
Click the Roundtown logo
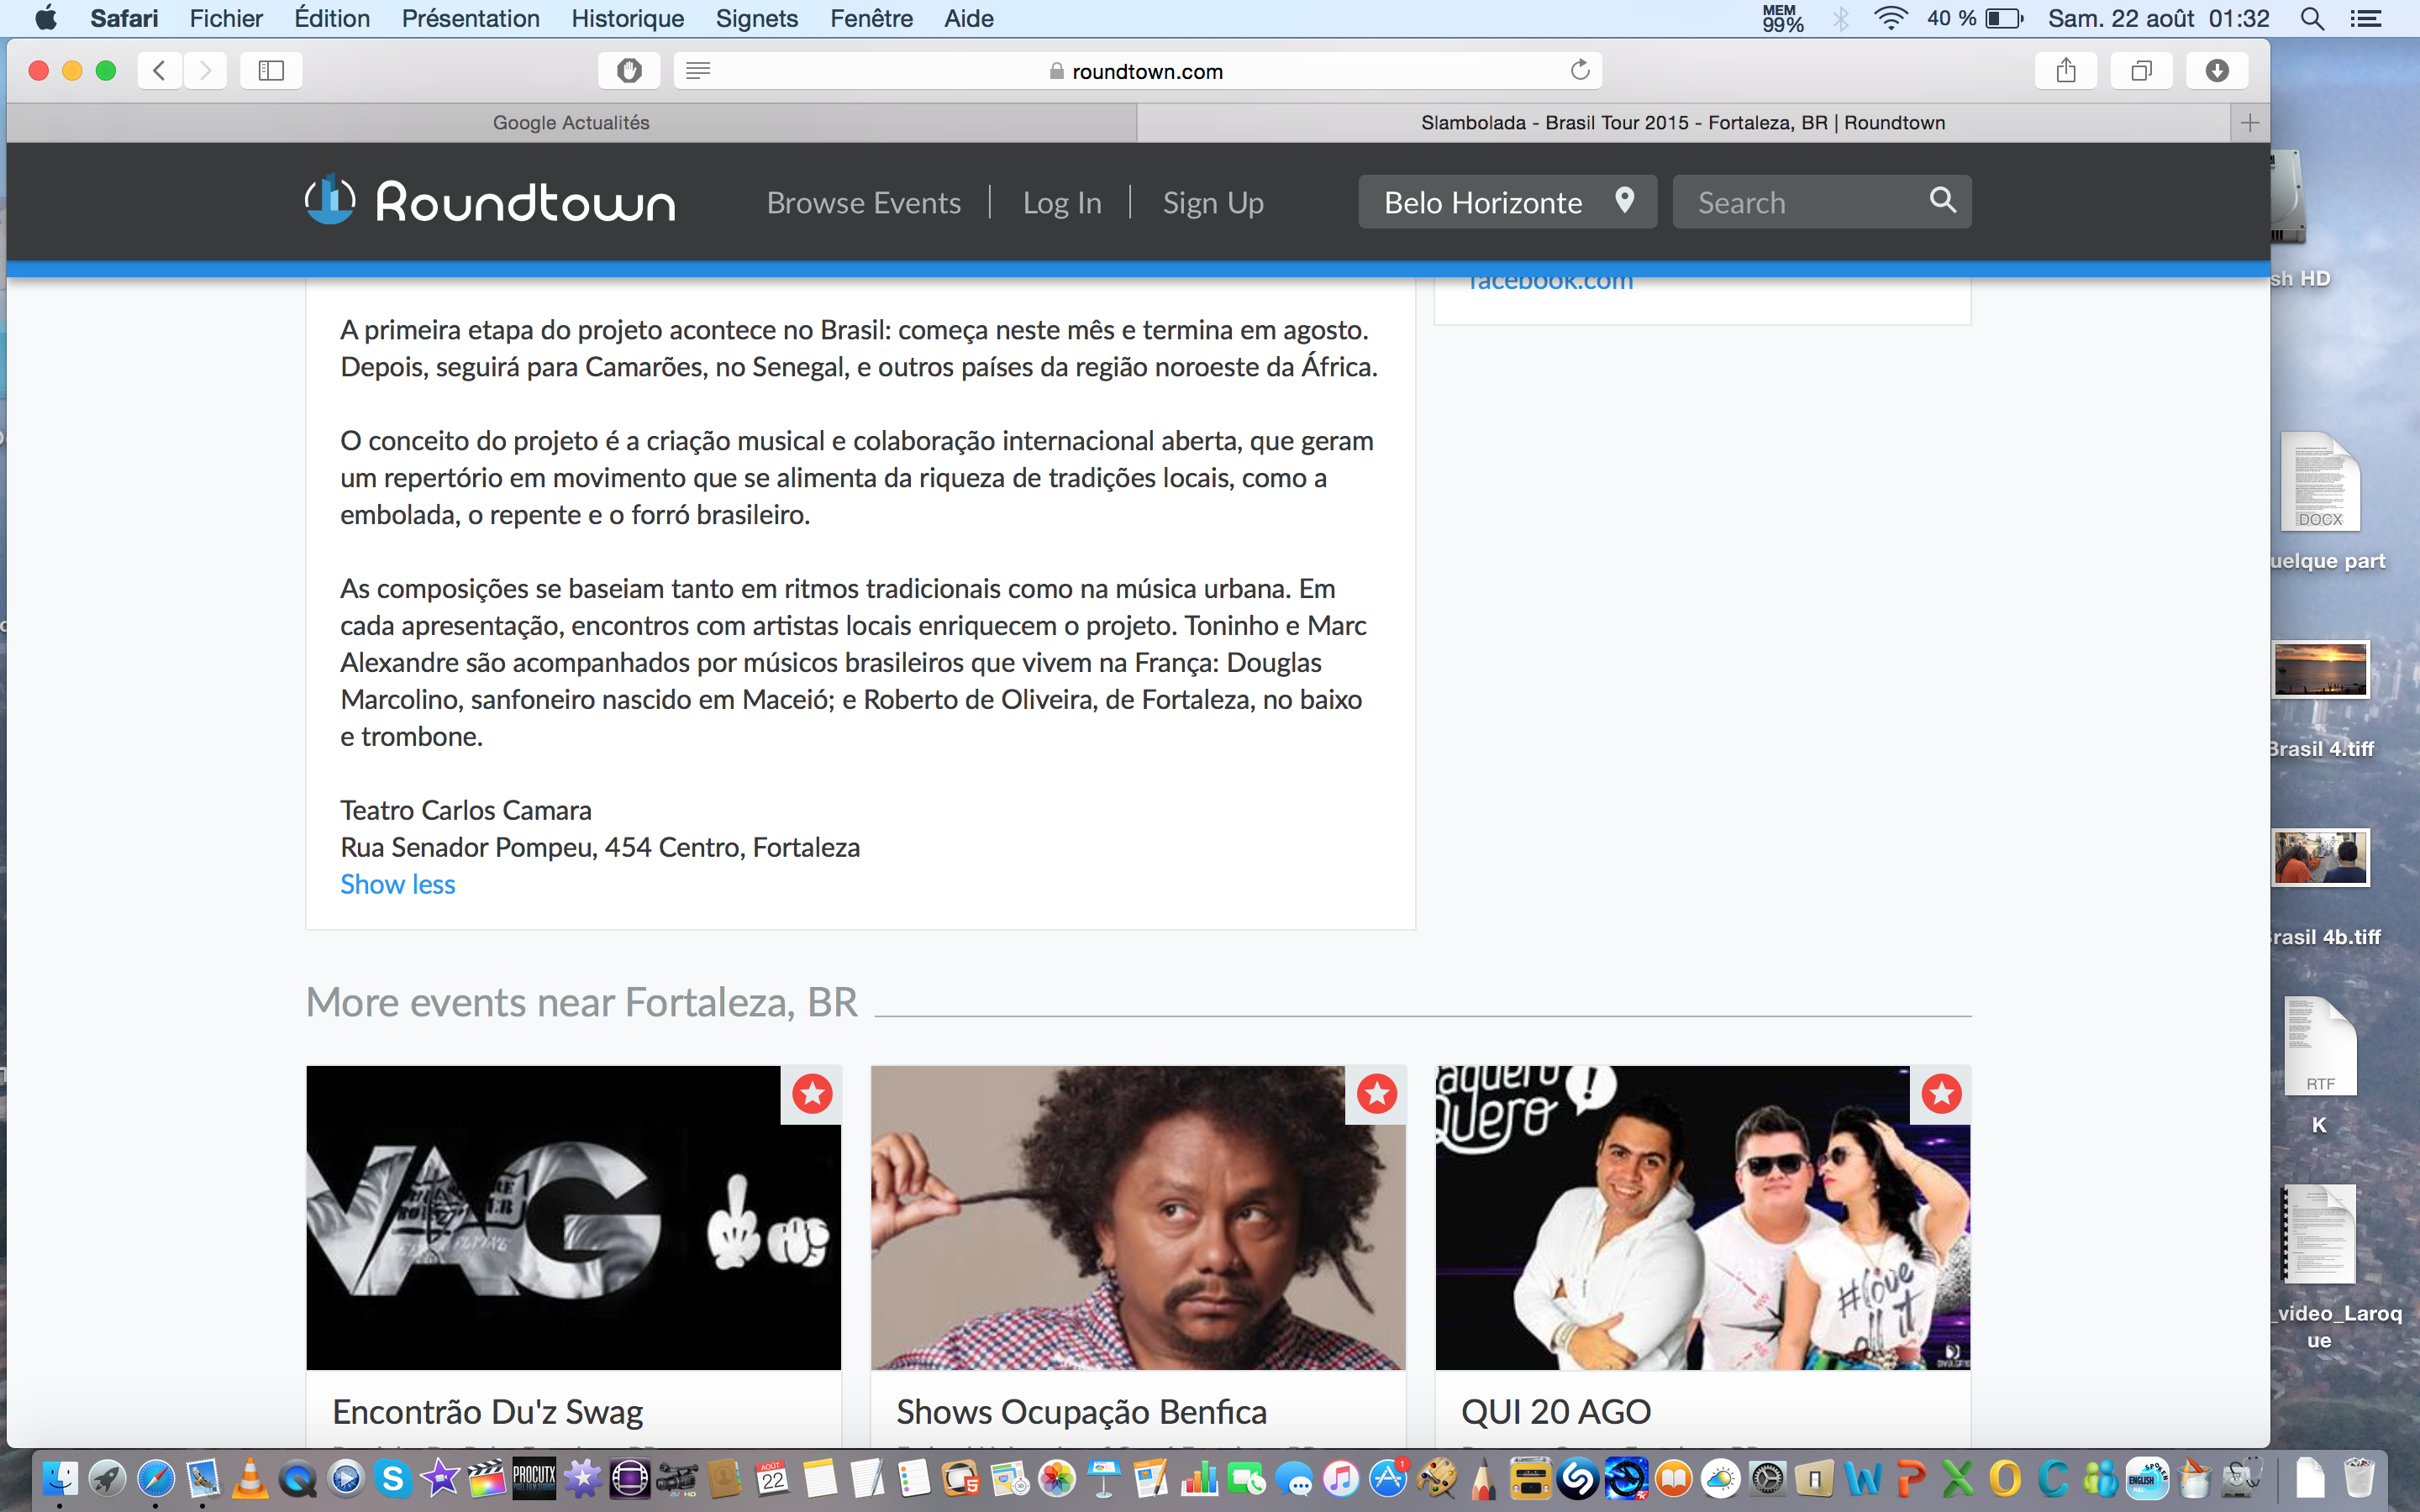tap(490, 201)
